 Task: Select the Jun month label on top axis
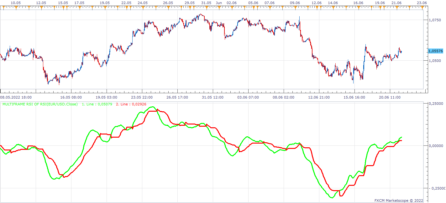pyautogui.click(x=219, y=3)
